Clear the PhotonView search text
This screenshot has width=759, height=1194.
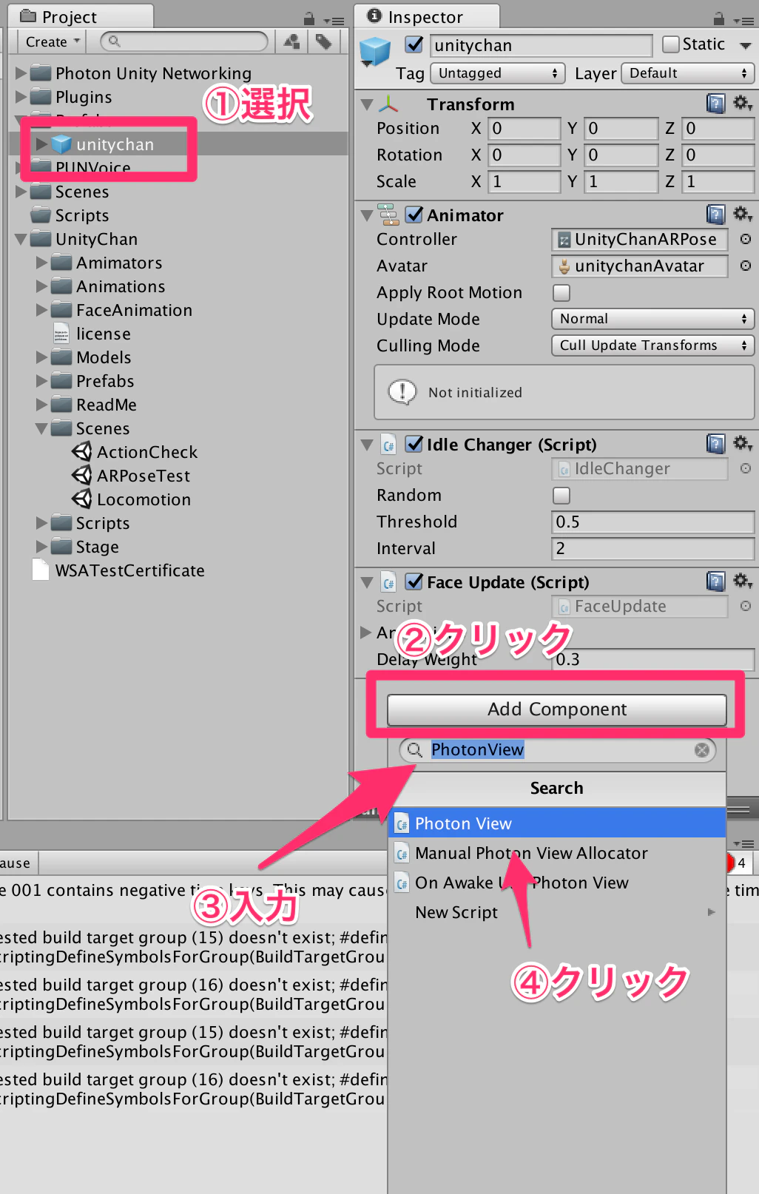[701, 750]
